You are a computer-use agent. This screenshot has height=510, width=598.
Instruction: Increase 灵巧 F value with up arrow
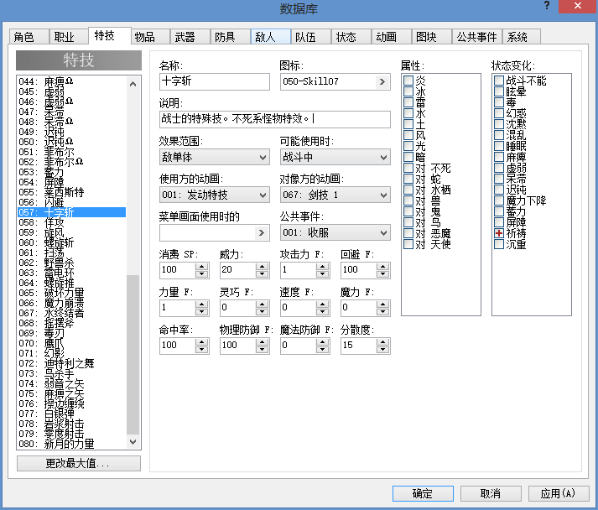pos(262,304)
